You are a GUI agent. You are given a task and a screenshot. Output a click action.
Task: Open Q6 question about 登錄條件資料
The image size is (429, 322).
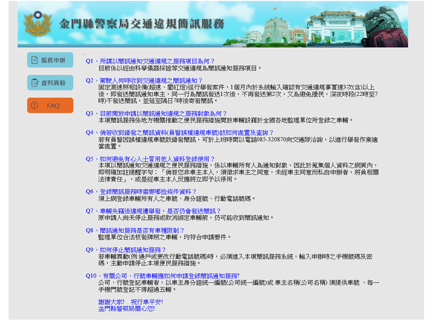(x=141, y=192)
